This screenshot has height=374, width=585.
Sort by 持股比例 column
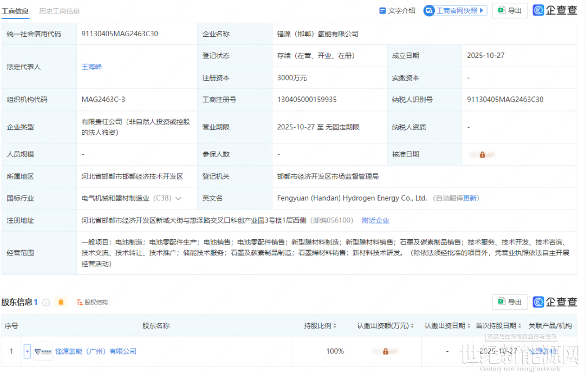tap(334, 326)
